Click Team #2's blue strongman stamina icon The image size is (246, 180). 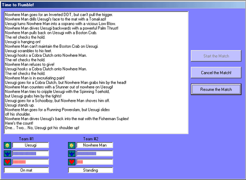[72, 154]
